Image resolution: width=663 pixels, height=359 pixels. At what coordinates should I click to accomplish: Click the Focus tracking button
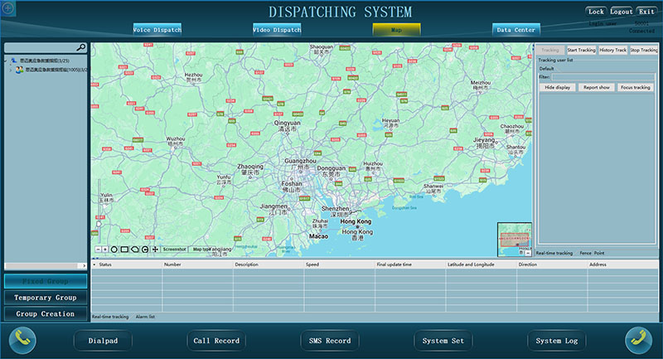pyautogui.click(x=636, y=88)
